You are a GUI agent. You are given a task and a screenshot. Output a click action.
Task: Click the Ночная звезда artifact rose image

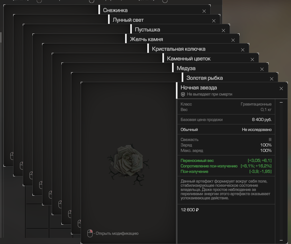click(128, 165)
